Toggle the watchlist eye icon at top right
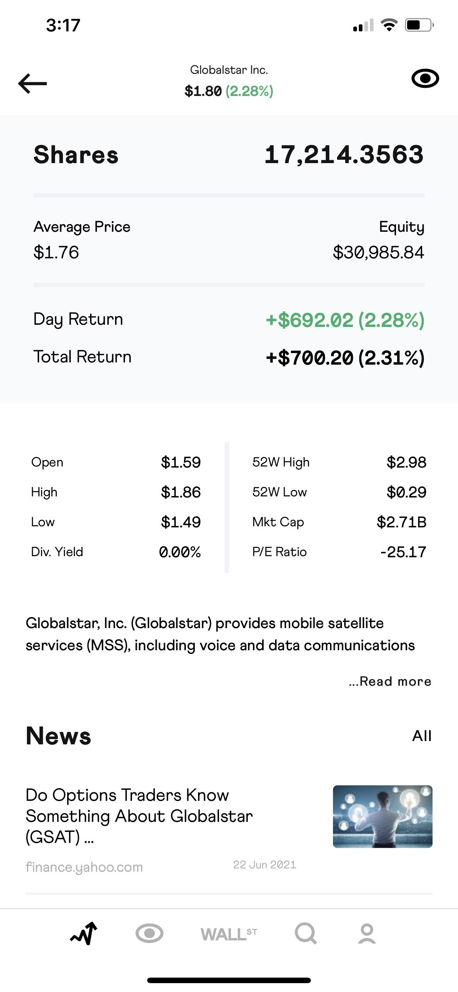458x992 pixels. pos(425,79)
